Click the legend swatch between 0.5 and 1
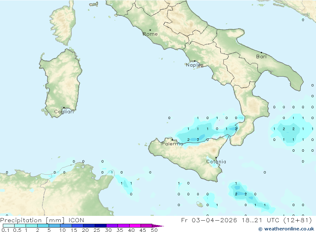Image resolution: width=316 pixels, height=232 pixels. point(20,226)
